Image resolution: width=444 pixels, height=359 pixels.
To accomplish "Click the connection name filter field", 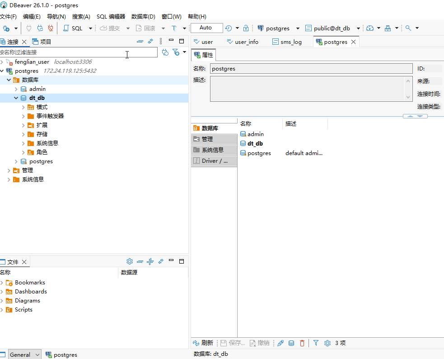I will click(79, 52).
